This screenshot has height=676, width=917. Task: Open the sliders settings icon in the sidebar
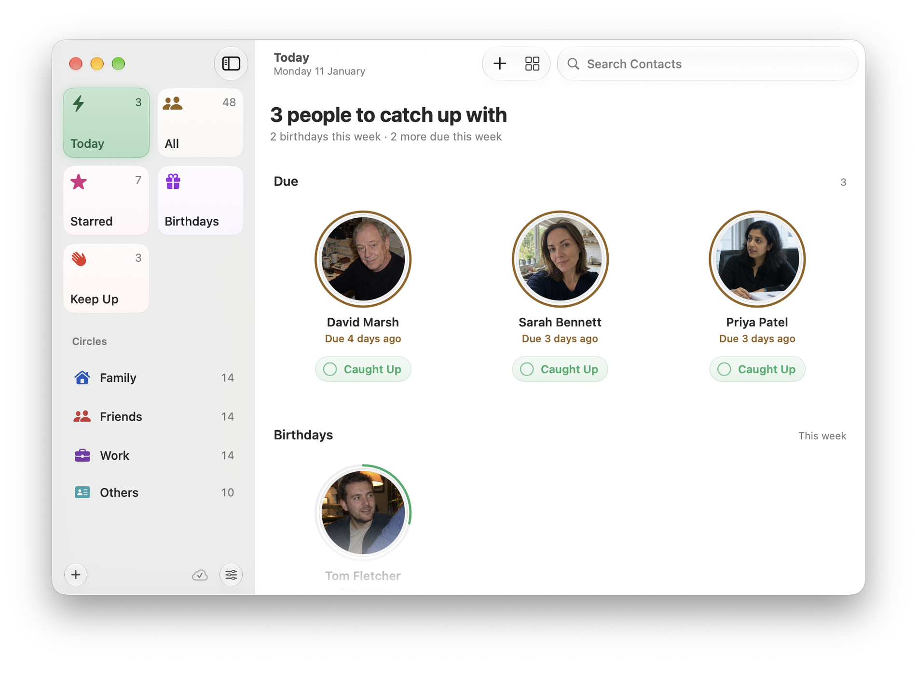[231, 575]
